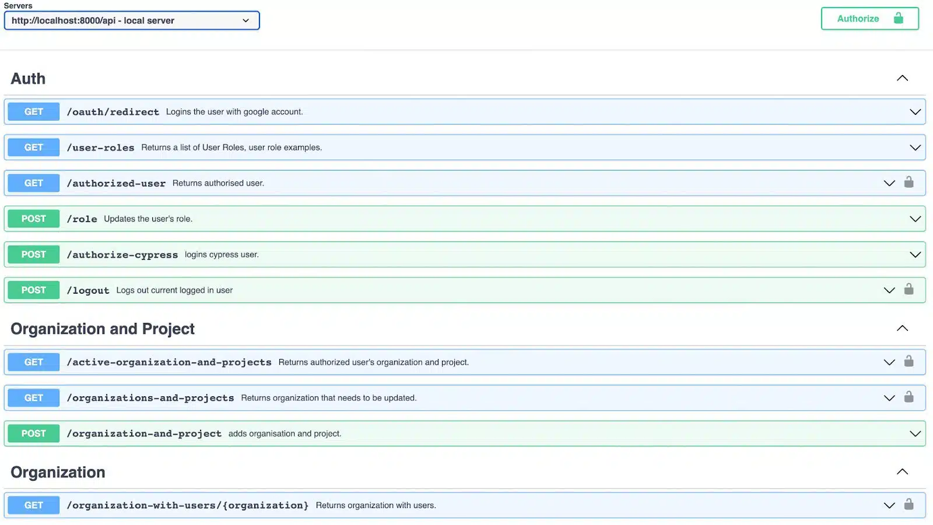Screen dimensions: 933x525
Task: Click the padlock icon on /authorized-user endpoint
Action: pyautogui.click(x=909, y=182)
